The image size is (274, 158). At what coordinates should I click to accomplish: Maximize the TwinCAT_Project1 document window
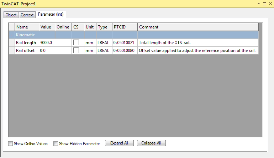264,4
